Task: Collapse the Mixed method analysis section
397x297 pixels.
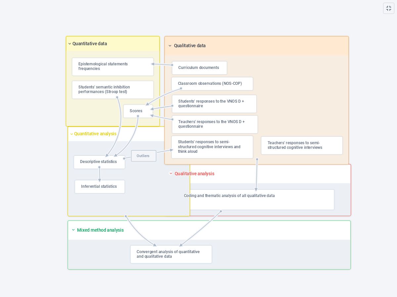Action: click(73, 230)
